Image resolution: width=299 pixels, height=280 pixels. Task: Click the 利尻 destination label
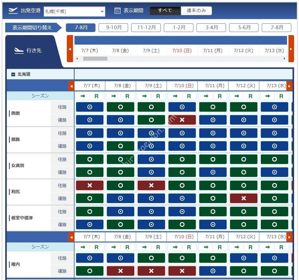click(x=15, y=192)
